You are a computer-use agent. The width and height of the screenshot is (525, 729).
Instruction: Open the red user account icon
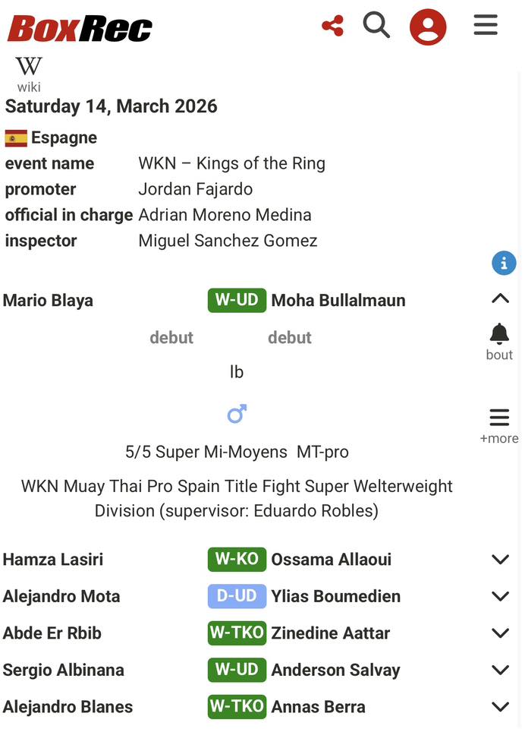[428, 27]
